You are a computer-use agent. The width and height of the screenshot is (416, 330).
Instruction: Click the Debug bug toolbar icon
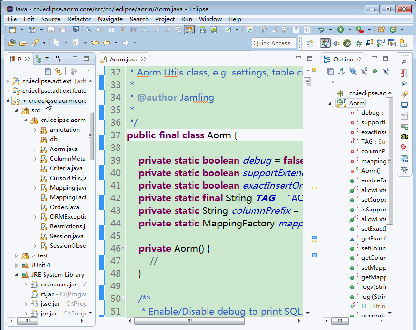coord(322,30)
